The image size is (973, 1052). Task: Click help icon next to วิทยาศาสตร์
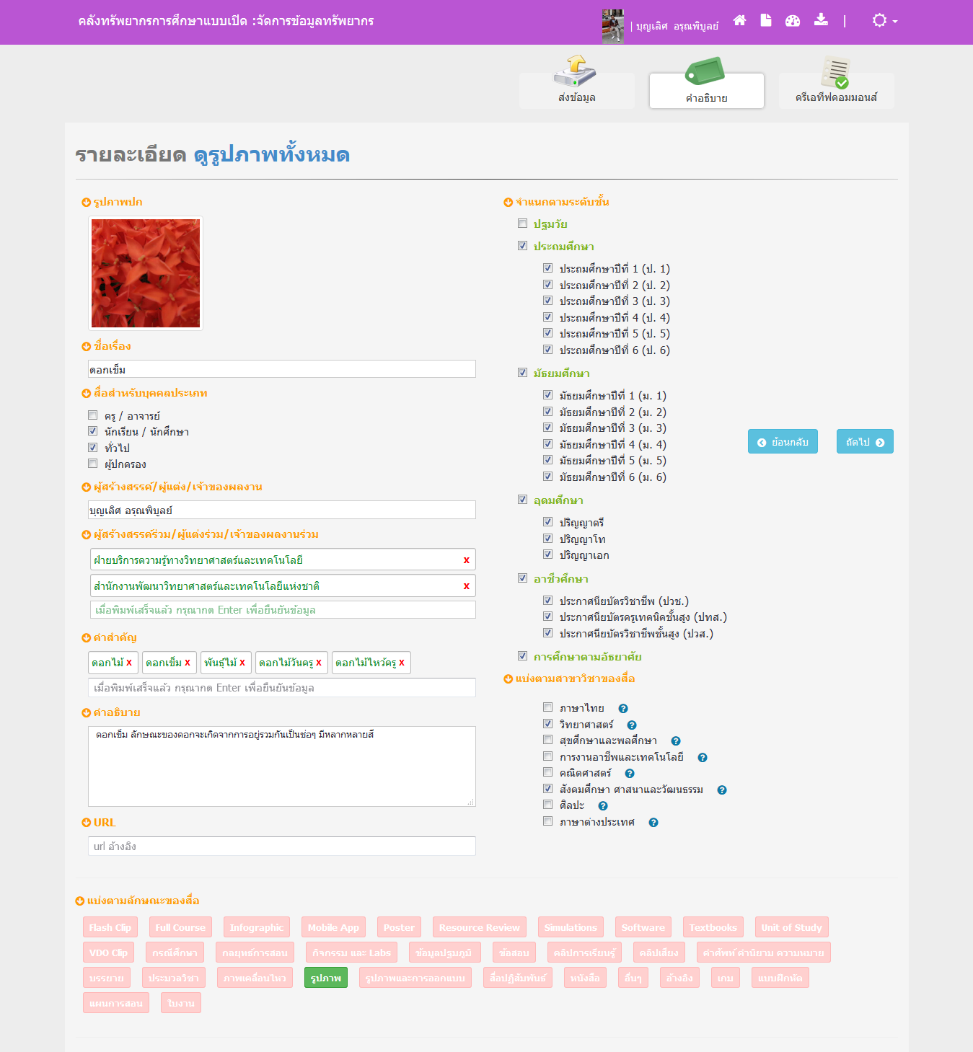[632, 725]
